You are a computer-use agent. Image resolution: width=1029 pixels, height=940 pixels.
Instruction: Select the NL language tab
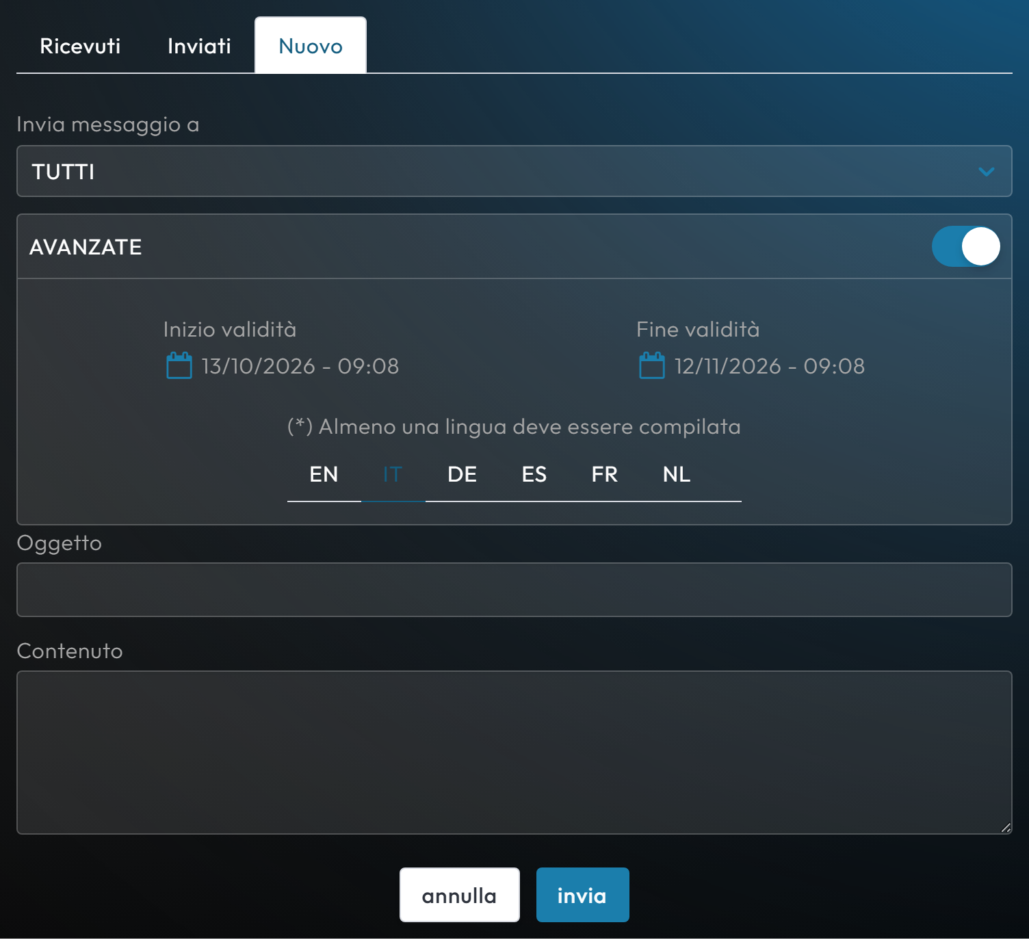coord(677,474)
